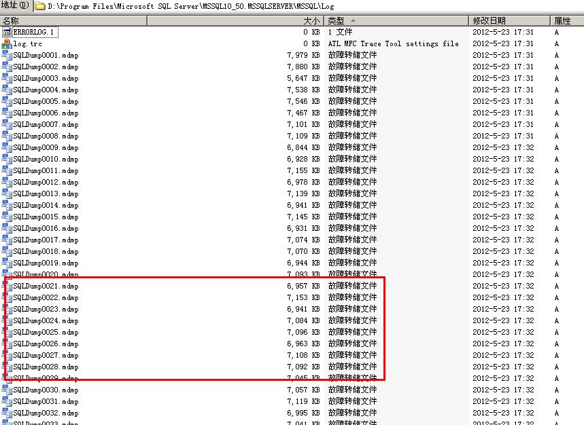
Task: Sort files by 大小 column header
Action: tap(236, 21)
